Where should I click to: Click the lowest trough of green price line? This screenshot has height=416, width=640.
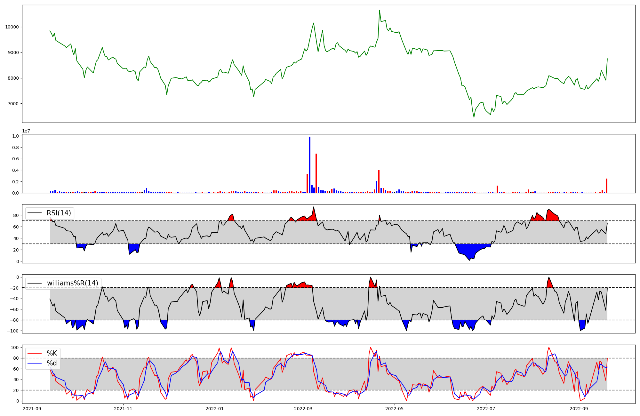(474, 117)
